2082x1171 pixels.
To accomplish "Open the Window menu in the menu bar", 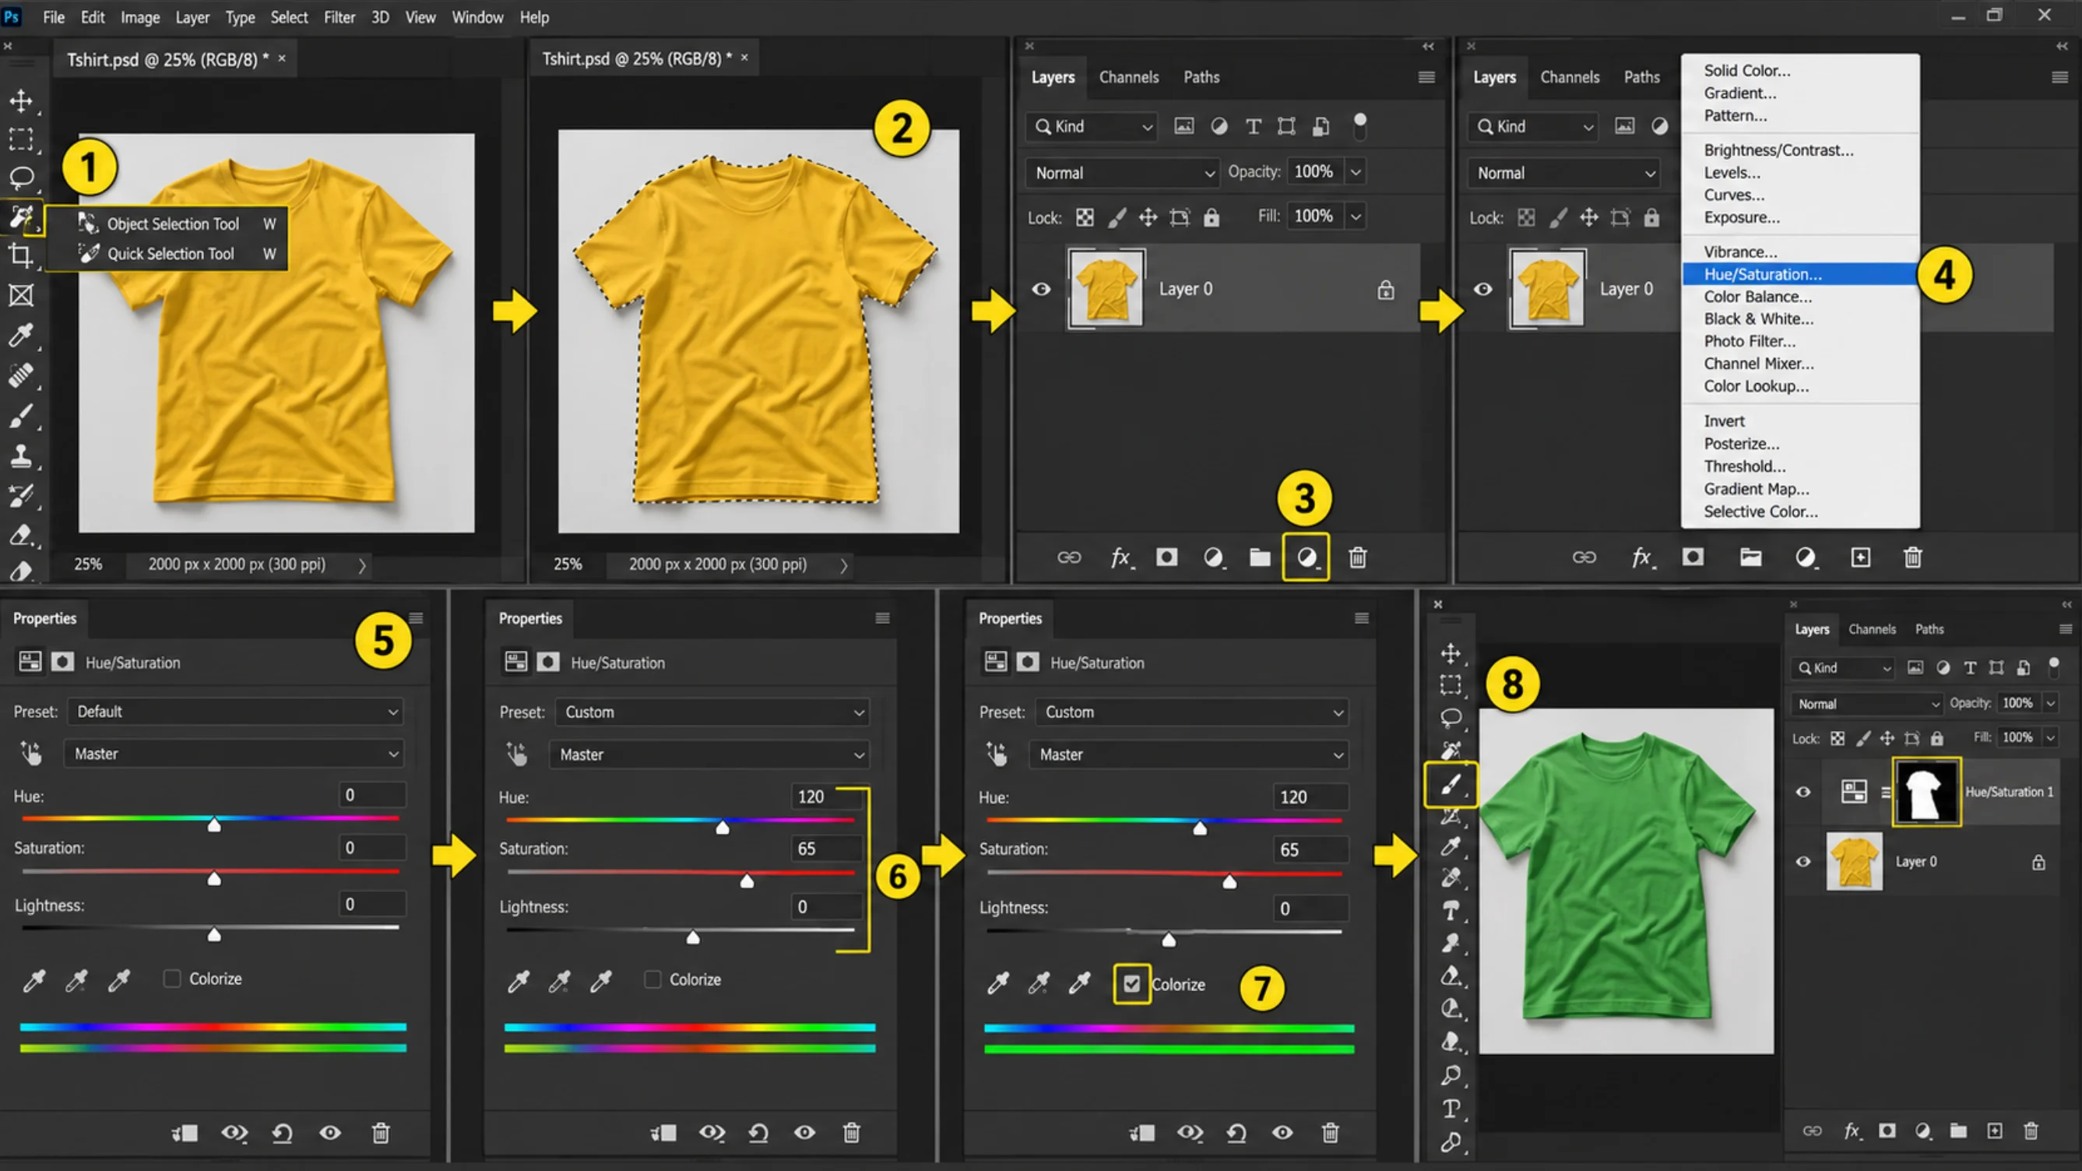I will (x=477, y=17).
